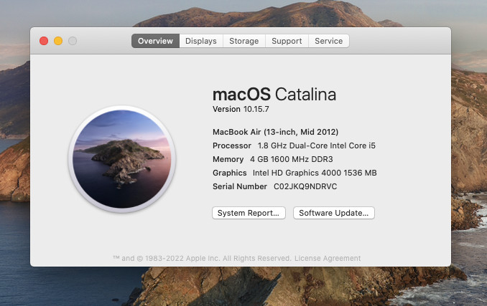This screenshot has height=306, width=487.
Task: Close the About This Mac window
Action: [x=44, y=41]
